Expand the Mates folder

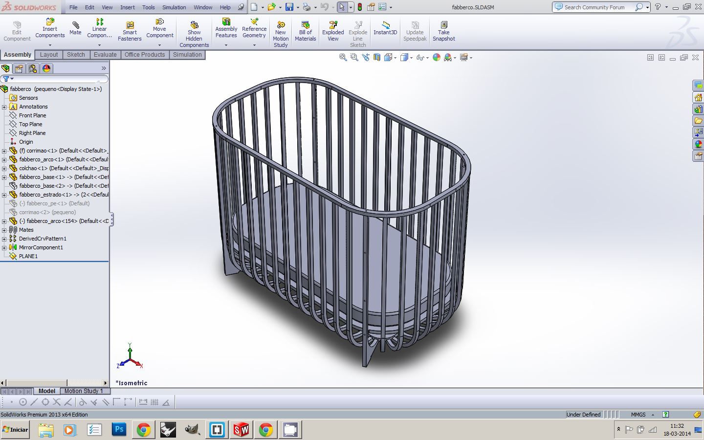tap(4, 230)
